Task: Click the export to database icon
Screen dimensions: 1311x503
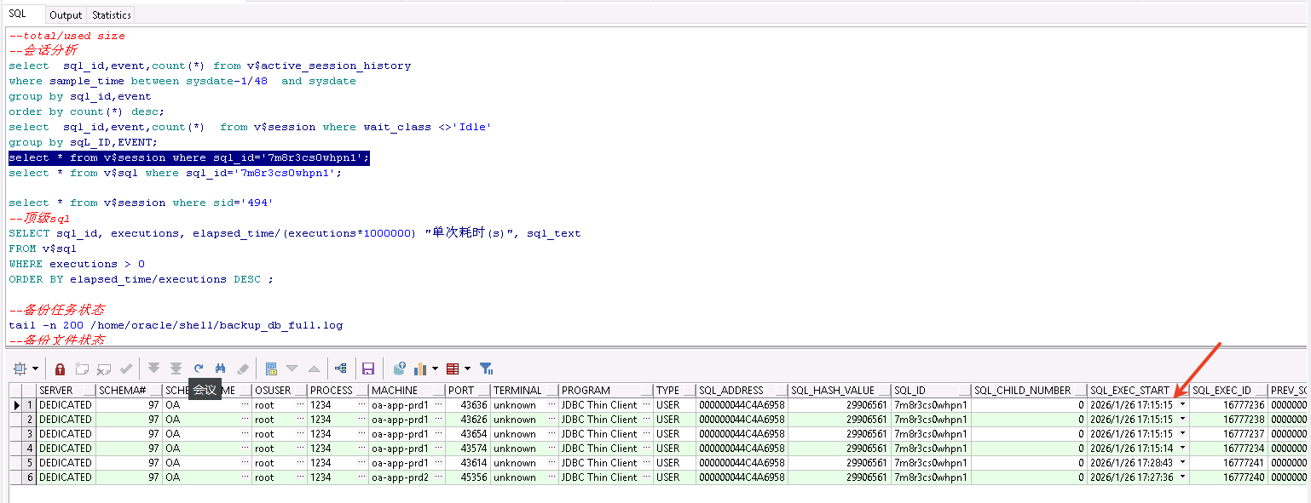Action: pos(399,369)
